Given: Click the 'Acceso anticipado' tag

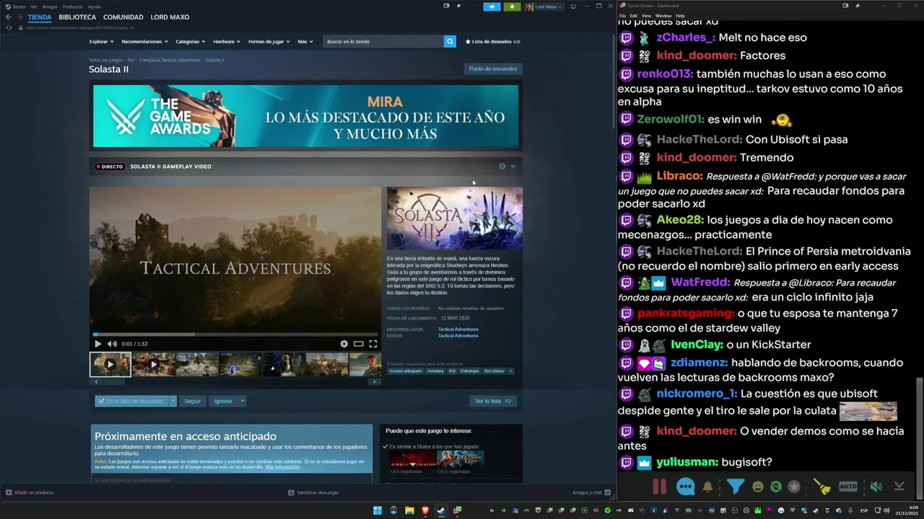Looking at the screenshot, I should pyautogui.click(x=406, y=371).
